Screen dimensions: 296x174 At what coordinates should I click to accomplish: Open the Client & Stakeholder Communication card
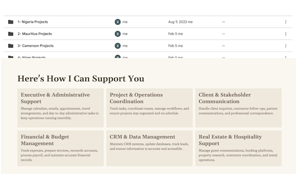238,108
